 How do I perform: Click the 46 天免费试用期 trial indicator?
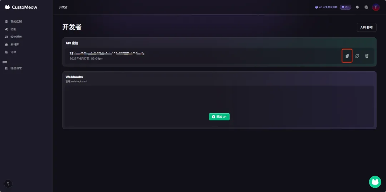click(x=326, y=7)
